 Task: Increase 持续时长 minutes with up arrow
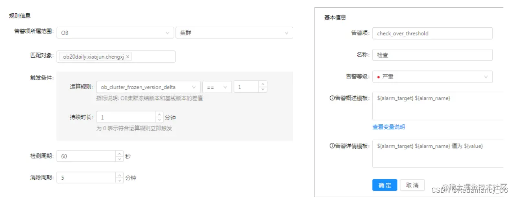[x=159, y=115]
